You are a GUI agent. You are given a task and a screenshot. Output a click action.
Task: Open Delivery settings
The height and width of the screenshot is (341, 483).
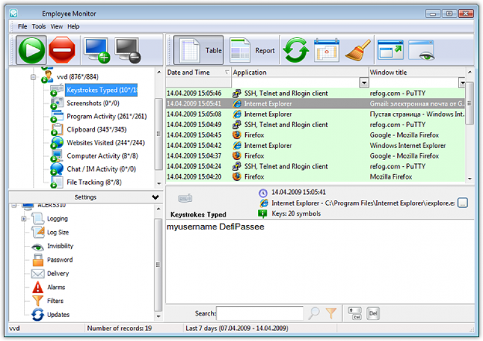pyautogui.click(x=58, y=274)
